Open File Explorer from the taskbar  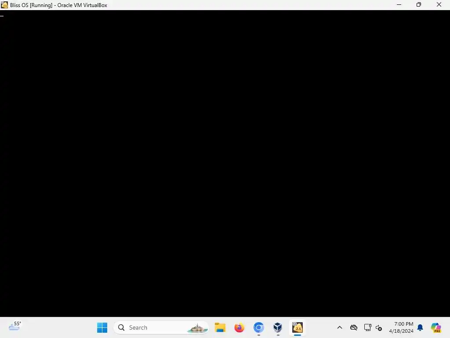pos(220,327)
